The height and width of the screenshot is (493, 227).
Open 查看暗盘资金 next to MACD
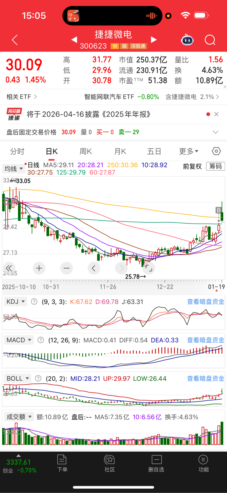pos(206,340)
